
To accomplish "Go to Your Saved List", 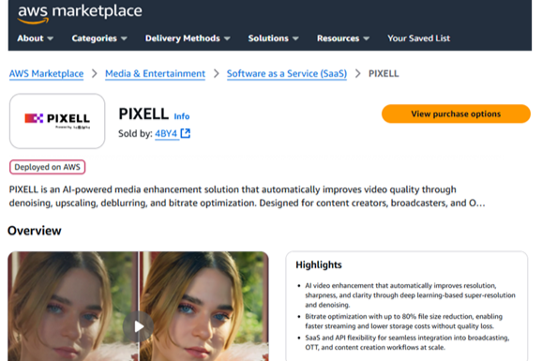I will (x=418, y=38).
